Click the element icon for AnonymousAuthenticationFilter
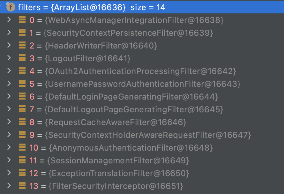This screenshot has width=284, height=194. (x=22, y=147)
